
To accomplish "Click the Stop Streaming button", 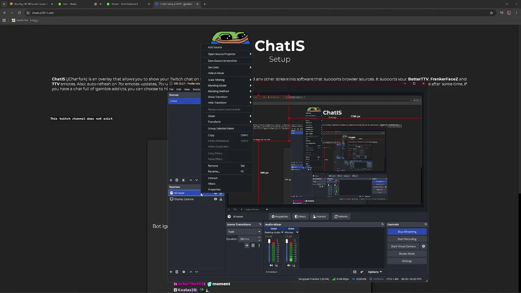I will click(407, 232).
